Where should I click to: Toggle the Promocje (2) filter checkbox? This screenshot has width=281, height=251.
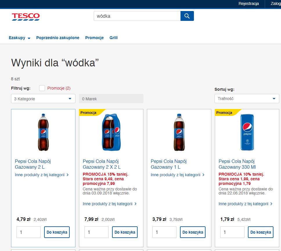pos(42,88)
